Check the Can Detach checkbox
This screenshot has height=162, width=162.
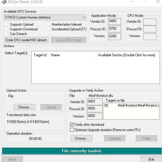pyautogui.click(x=6, y=34)
